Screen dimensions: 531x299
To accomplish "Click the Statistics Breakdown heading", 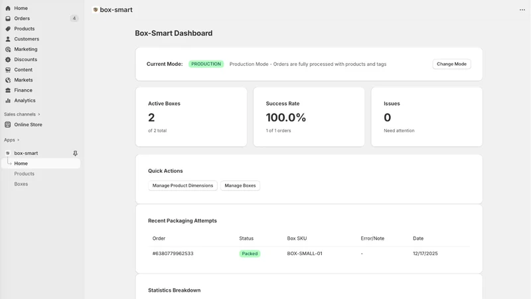I will (174, 290).
